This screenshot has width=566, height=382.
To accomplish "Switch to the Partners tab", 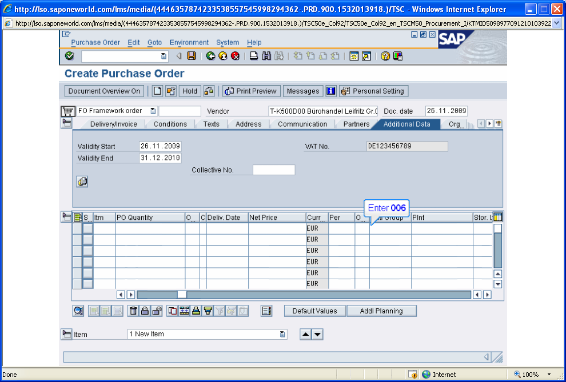I will (x=356, y=124).
